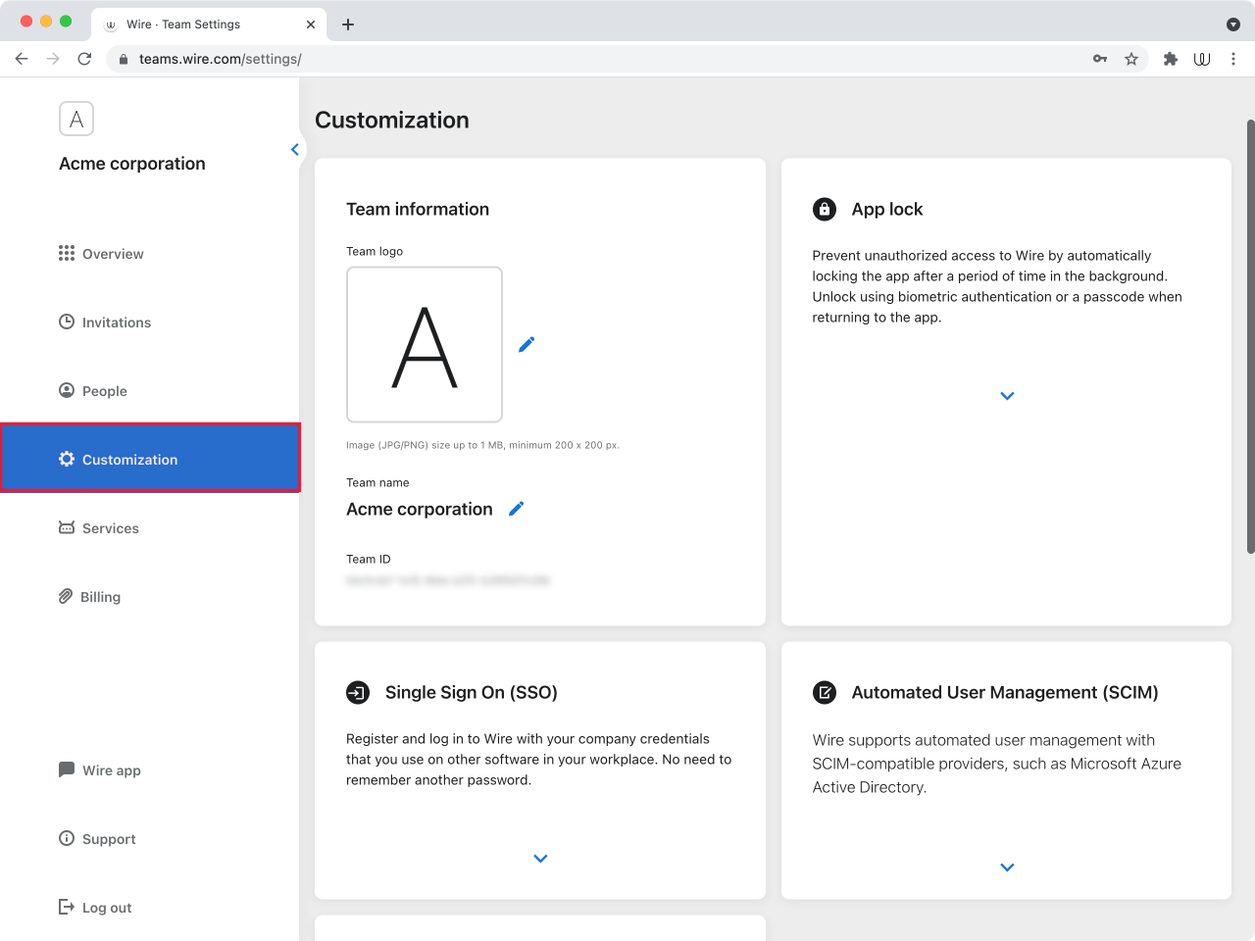Click the site lock icon in address bar
The width and height of the screenshot is (1255, 941).
(x=124, y=59)
